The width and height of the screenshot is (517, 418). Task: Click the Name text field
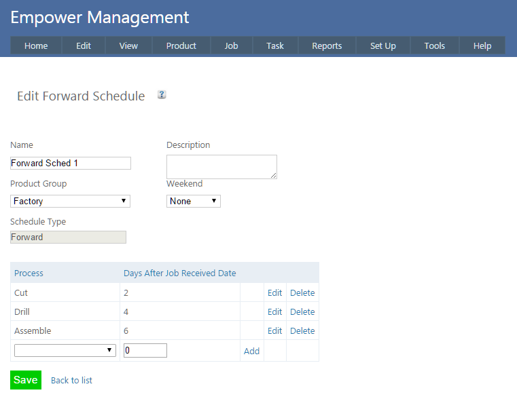[x=70, y=163]
